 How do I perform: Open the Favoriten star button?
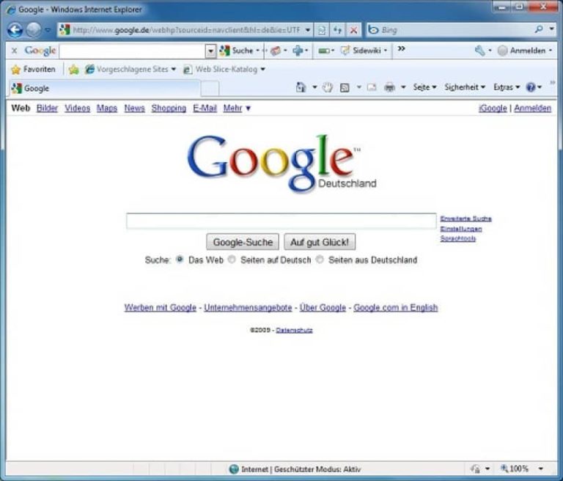34,70
